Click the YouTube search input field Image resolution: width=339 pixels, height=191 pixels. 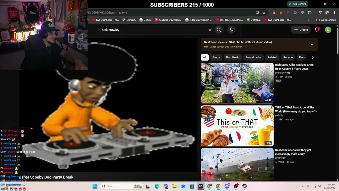pyautogui.click(x=153, y=30)
